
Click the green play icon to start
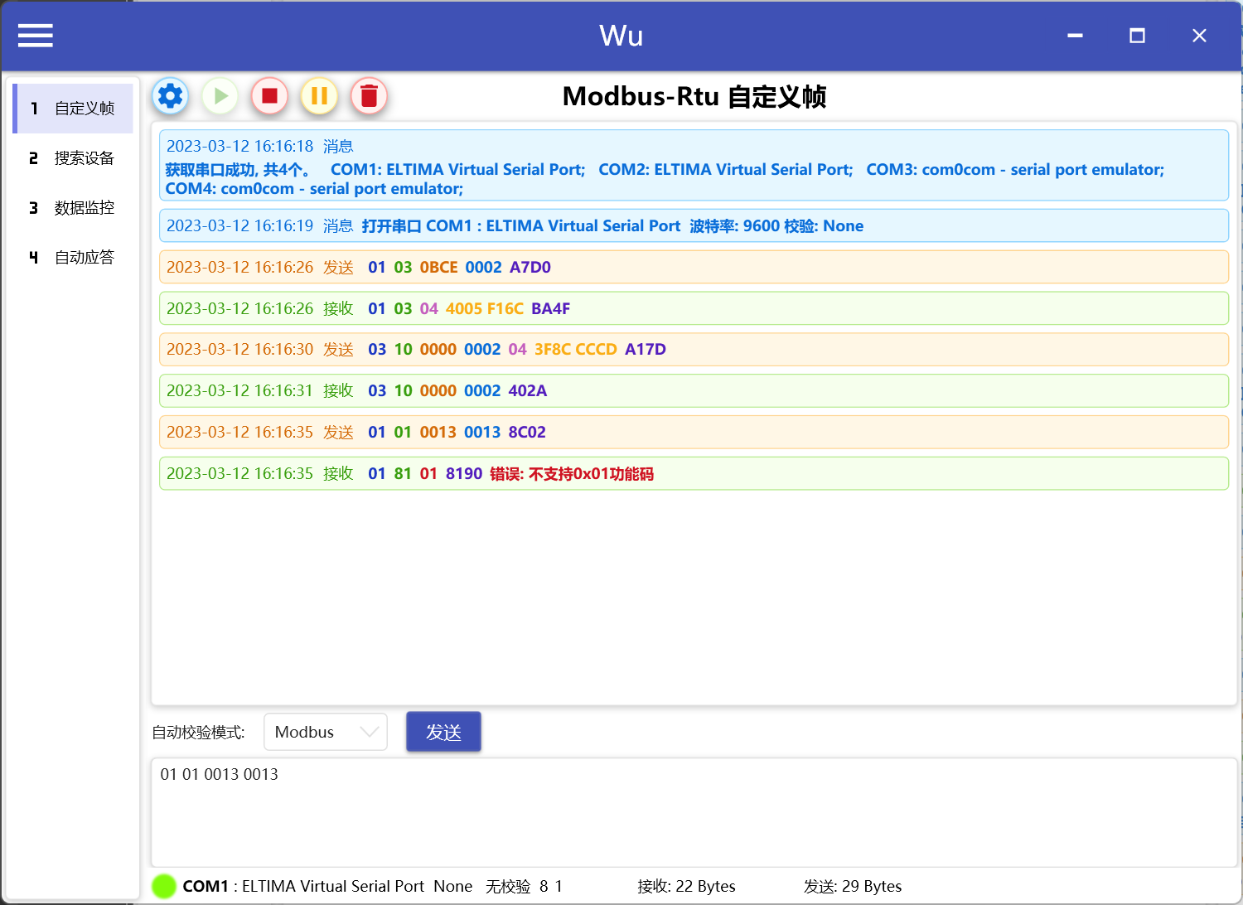pos(220,96)
